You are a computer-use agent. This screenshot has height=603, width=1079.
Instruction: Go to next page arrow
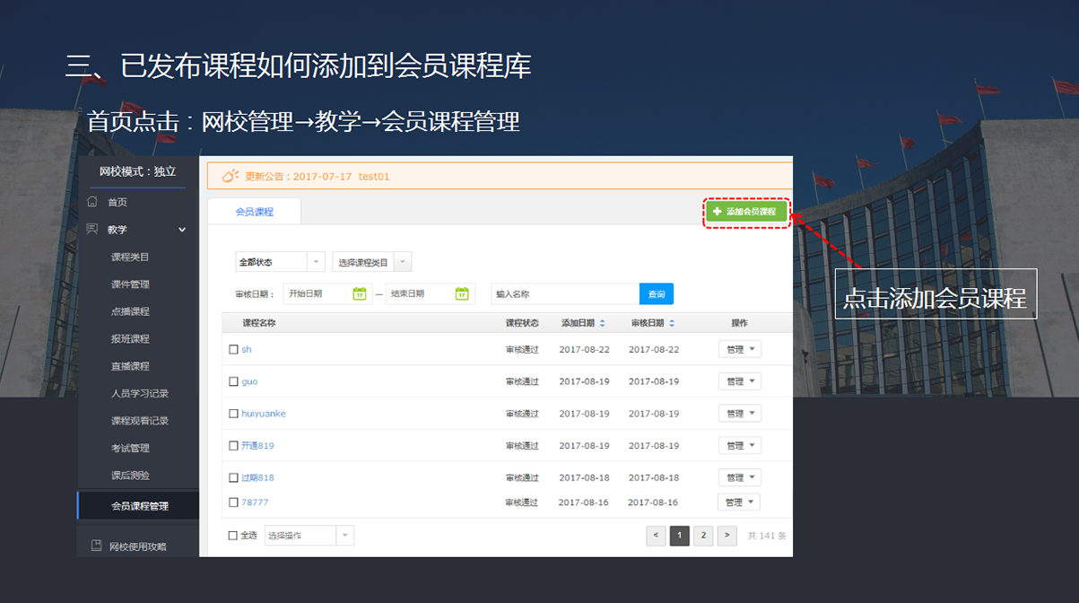coord(727,536)
